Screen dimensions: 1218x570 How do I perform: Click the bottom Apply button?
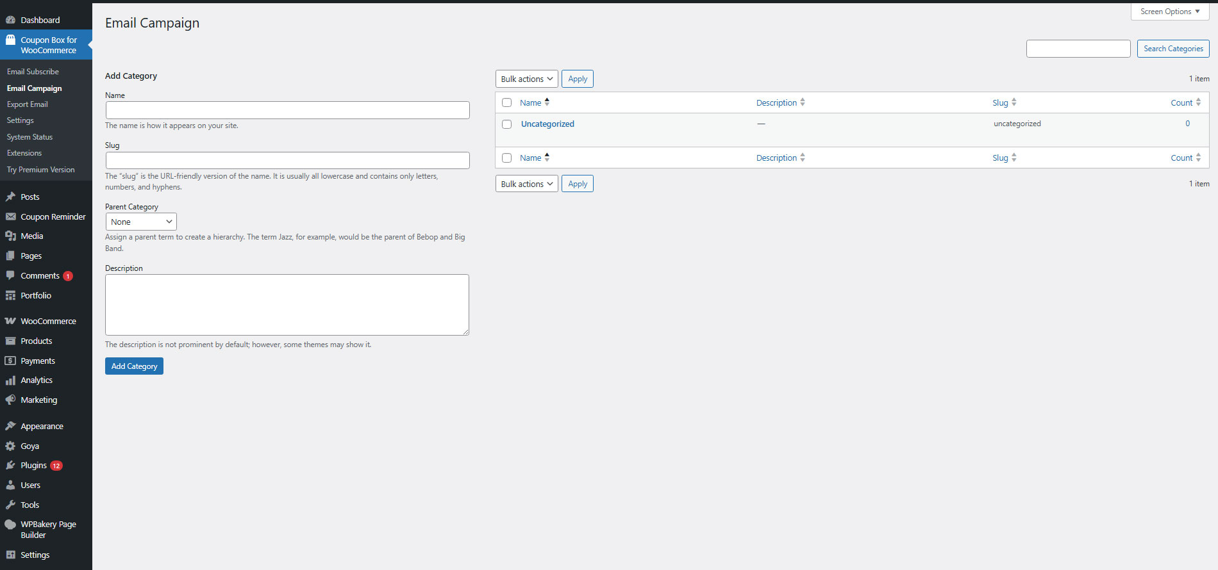[578, 184]
